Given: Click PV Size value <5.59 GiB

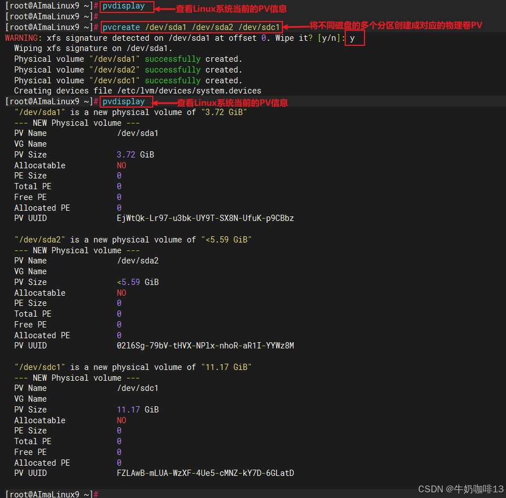Looking at the screenshot, I should click(138, 282).
